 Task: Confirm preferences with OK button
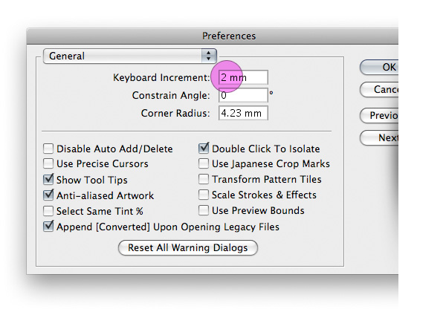379,67
